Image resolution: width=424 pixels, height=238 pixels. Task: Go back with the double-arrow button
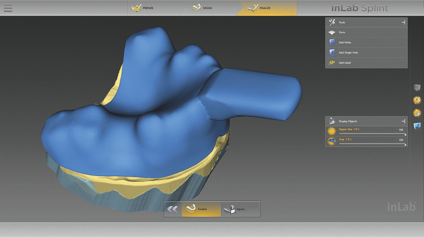[x=173, y=209]
